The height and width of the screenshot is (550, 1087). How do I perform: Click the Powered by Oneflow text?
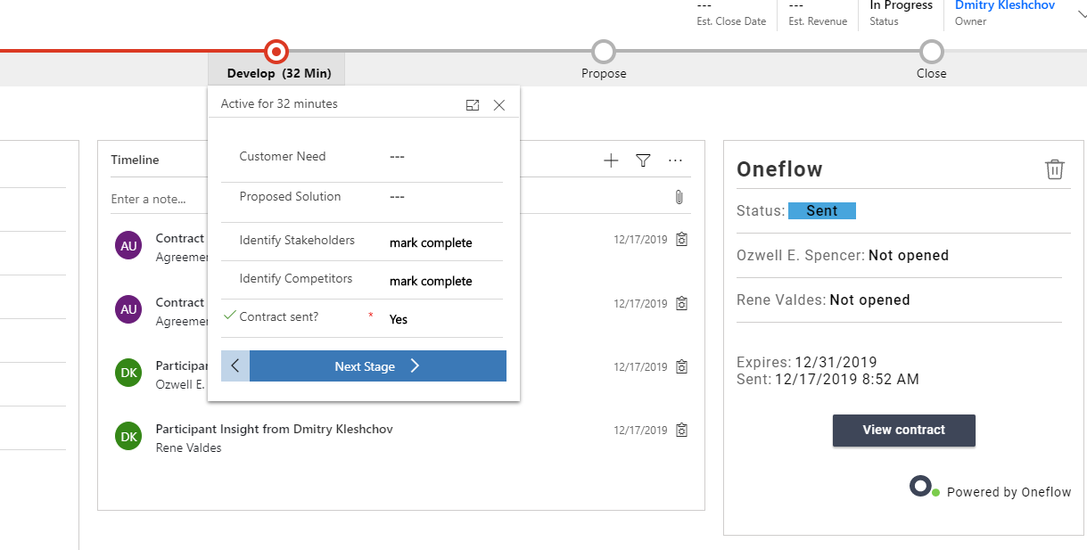(1009, 492)
